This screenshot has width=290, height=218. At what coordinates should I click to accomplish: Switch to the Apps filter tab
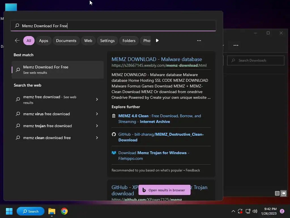[44, 41]
